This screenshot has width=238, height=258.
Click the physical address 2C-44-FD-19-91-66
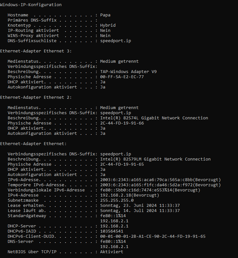[x=122, y=123]
